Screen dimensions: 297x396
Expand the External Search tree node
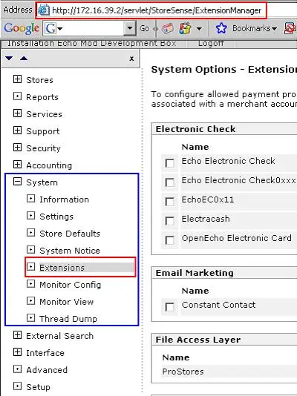click(17, 335)
